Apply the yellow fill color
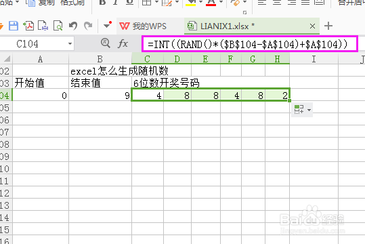 tap(191, 3)
